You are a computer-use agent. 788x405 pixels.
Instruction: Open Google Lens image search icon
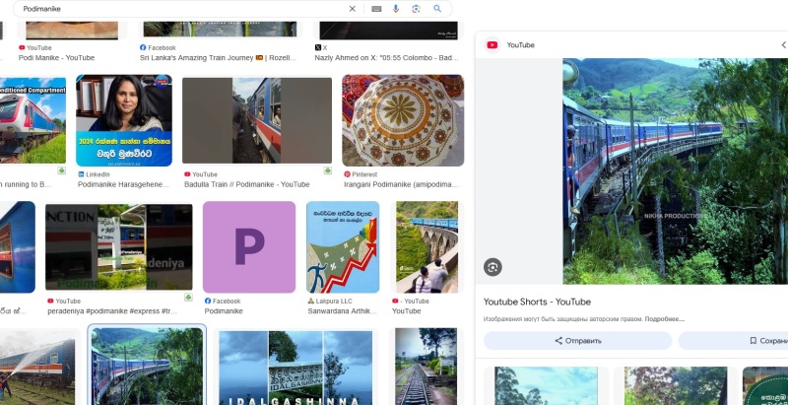coord(417,9)
